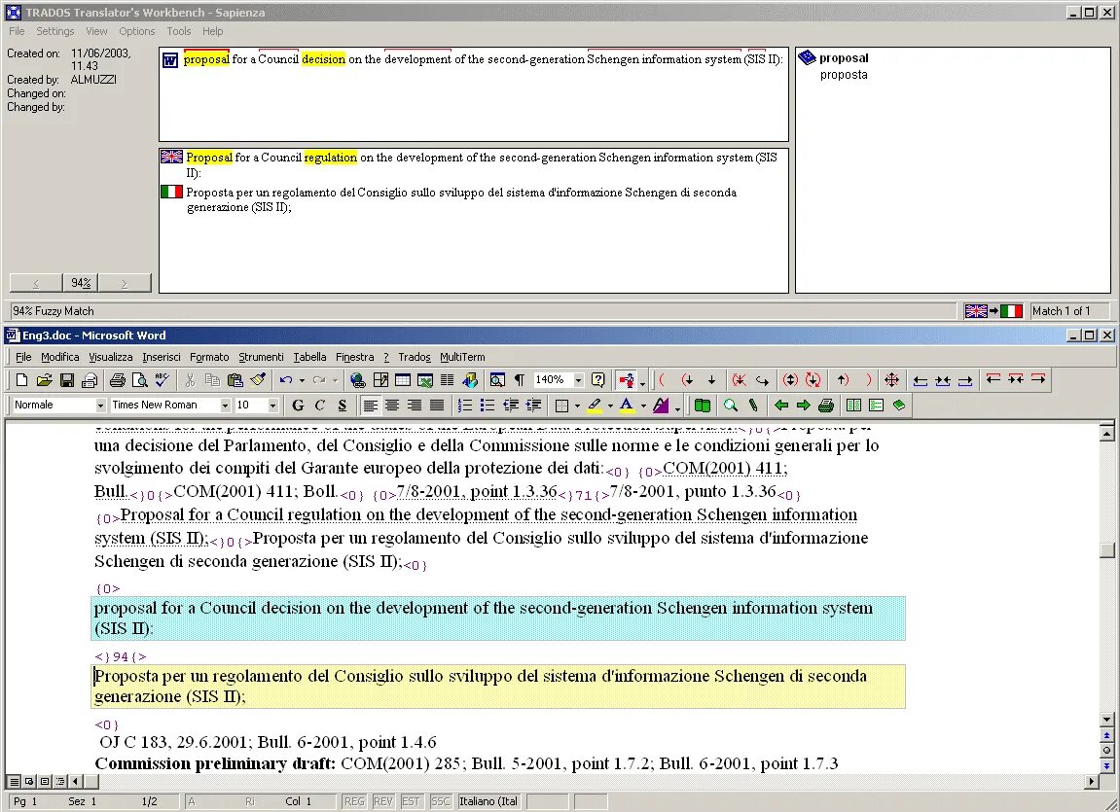Click Trados Restore Source icon
The height and width of the screenshot is (812, 1120).
click(740, 380)
